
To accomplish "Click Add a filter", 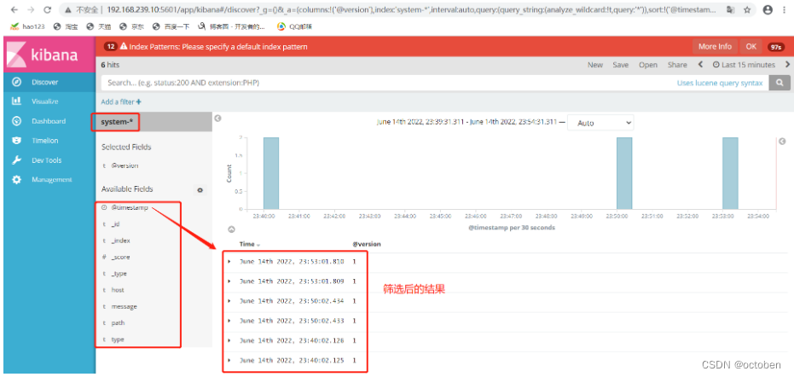I will [121, 101].
